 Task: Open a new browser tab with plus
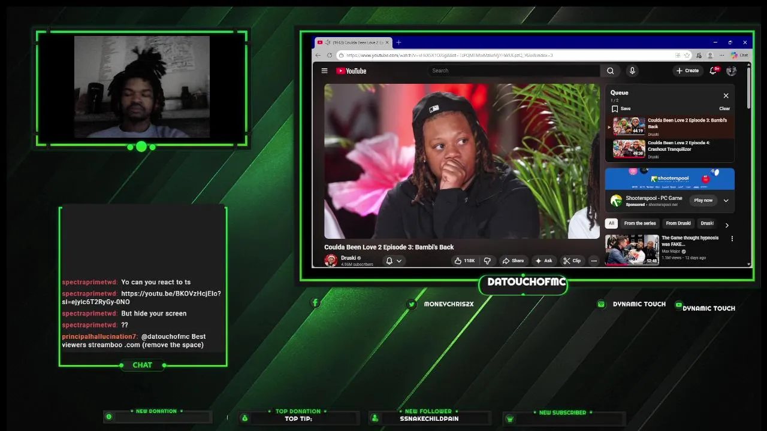click(x=398, y=43)
